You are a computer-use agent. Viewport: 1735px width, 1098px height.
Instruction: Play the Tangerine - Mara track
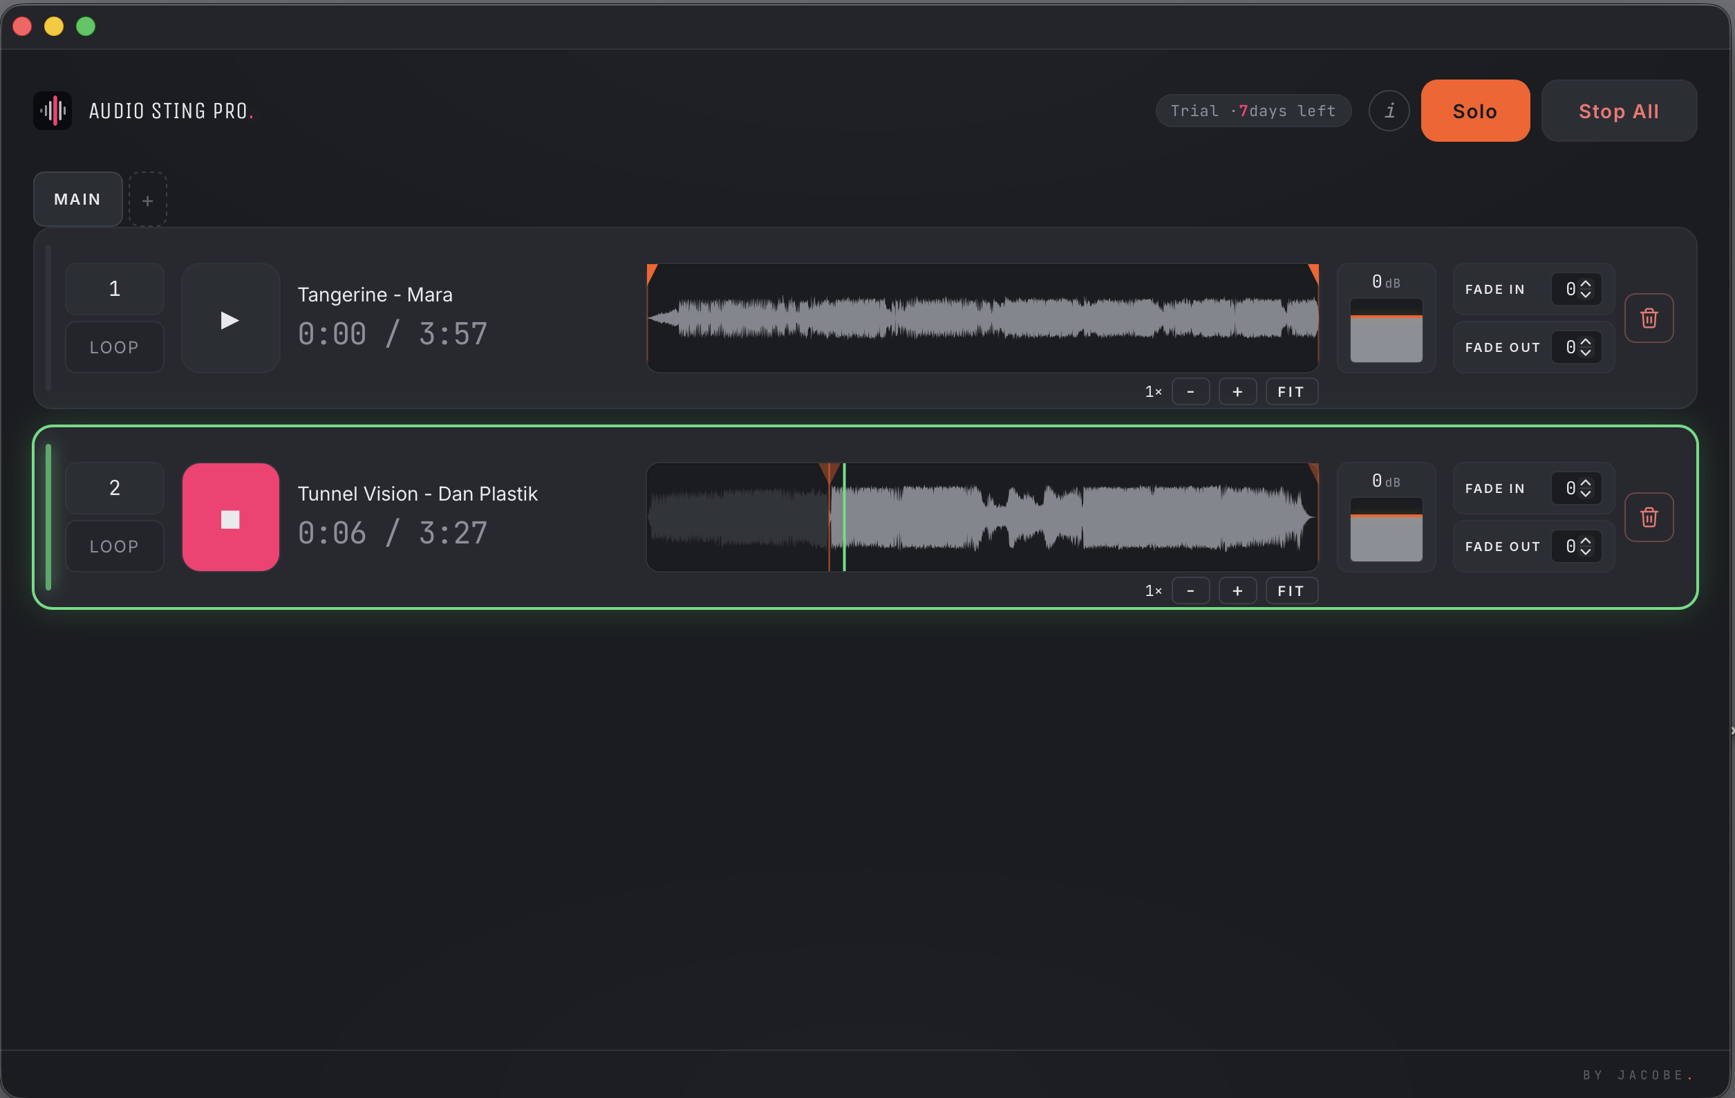231,318
